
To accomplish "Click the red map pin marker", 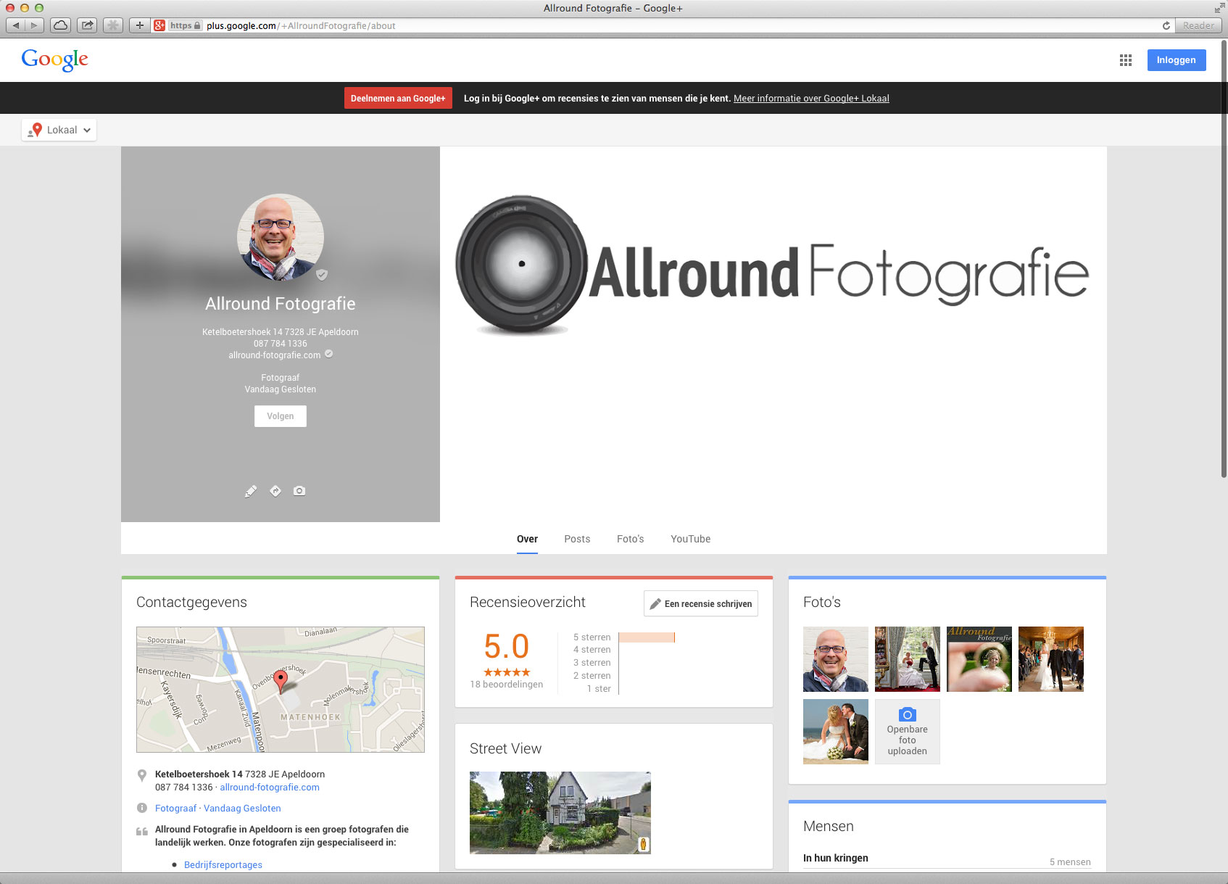I will point(281,680).
